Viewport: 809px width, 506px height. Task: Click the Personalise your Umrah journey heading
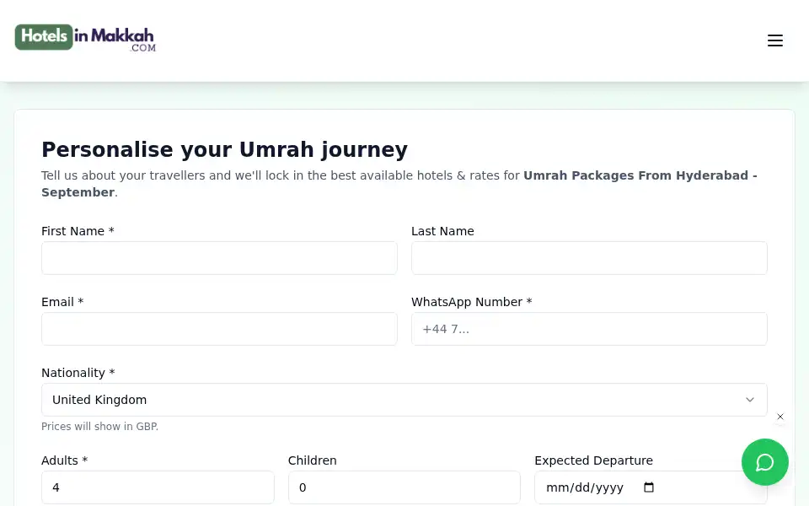[x=224, y=150]
